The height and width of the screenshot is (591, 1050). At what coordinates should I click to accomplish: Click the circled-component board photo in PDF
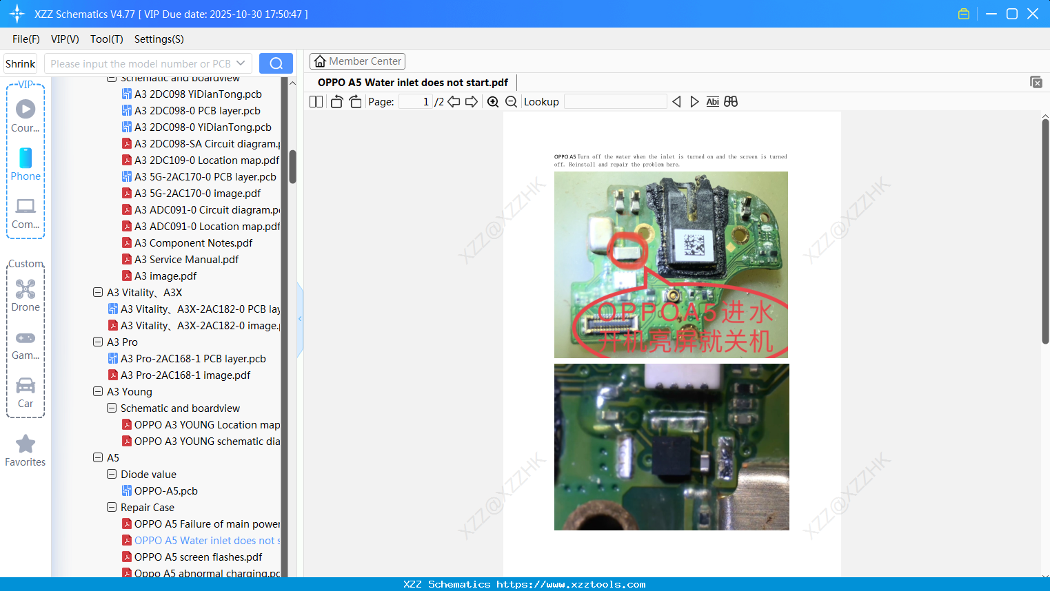click(x=671, y=265)
